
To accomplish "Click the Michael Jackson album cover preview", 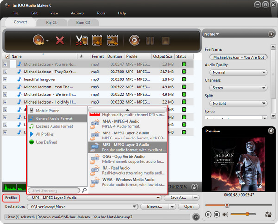I will (238, 164).
